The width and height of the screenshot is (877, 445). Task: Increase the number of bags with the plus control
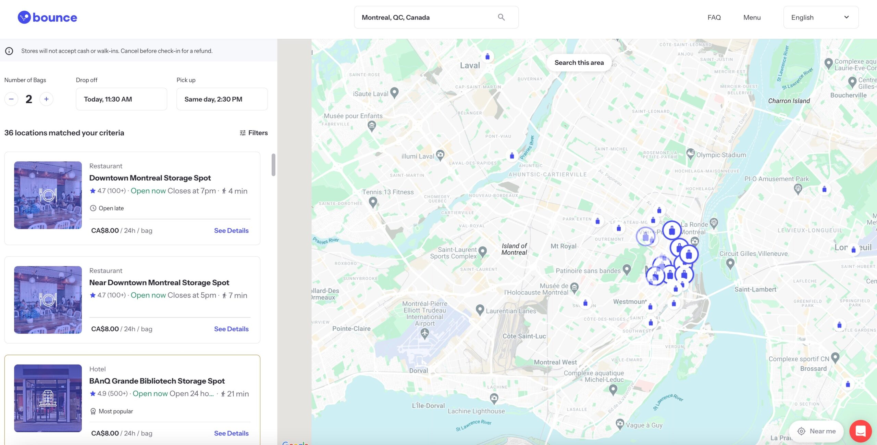pos(47,99)
